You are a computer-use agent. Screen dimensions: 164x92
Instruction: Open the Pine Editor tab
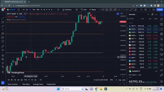pyautogui.click(x=26, y=84)
